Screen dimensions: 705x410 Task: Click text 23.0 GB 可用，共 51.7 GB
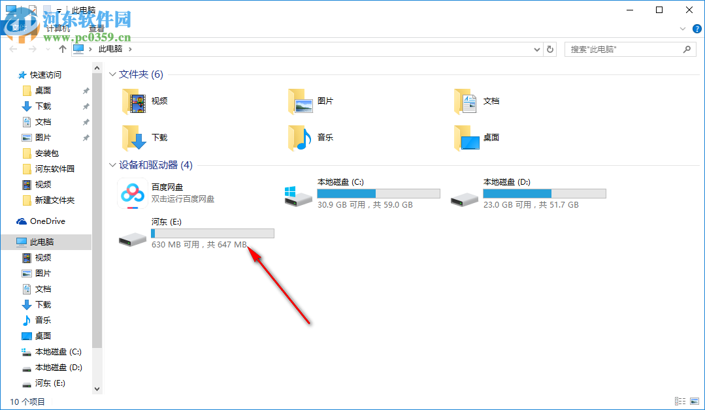pyautogui.click(x=531, y=205)
